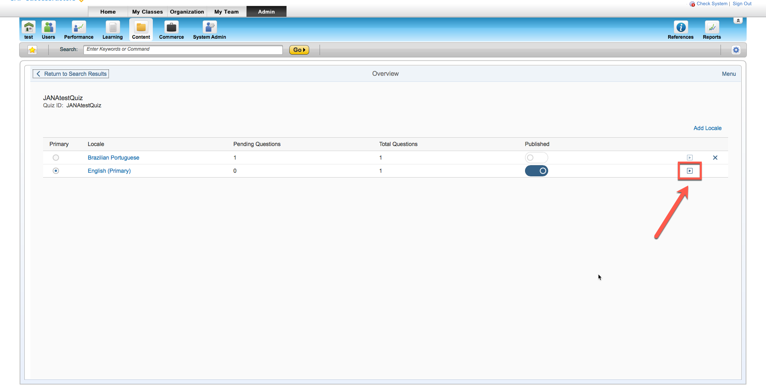Open the settings gear icon

(736, 50)
